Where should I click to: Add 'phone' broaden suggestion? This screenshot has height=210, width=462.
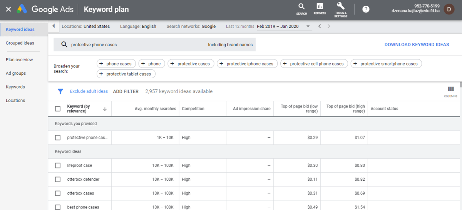pos(152,64)
